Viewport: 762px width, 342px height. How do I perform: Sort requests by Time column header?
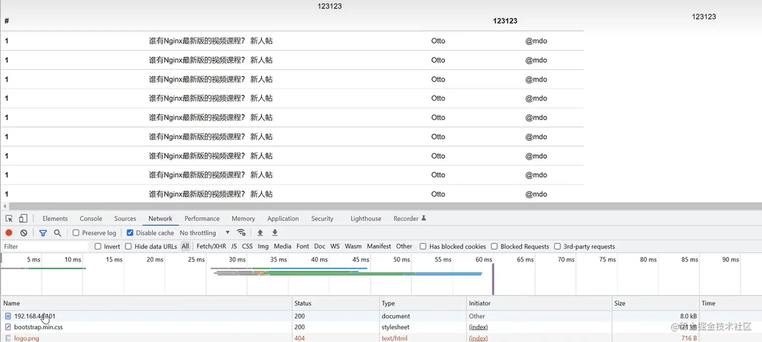[x=731, y=303]
